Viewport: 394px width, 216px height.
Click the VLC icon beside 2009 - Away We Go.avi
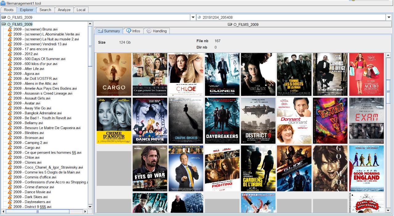[x=10, y=108]
